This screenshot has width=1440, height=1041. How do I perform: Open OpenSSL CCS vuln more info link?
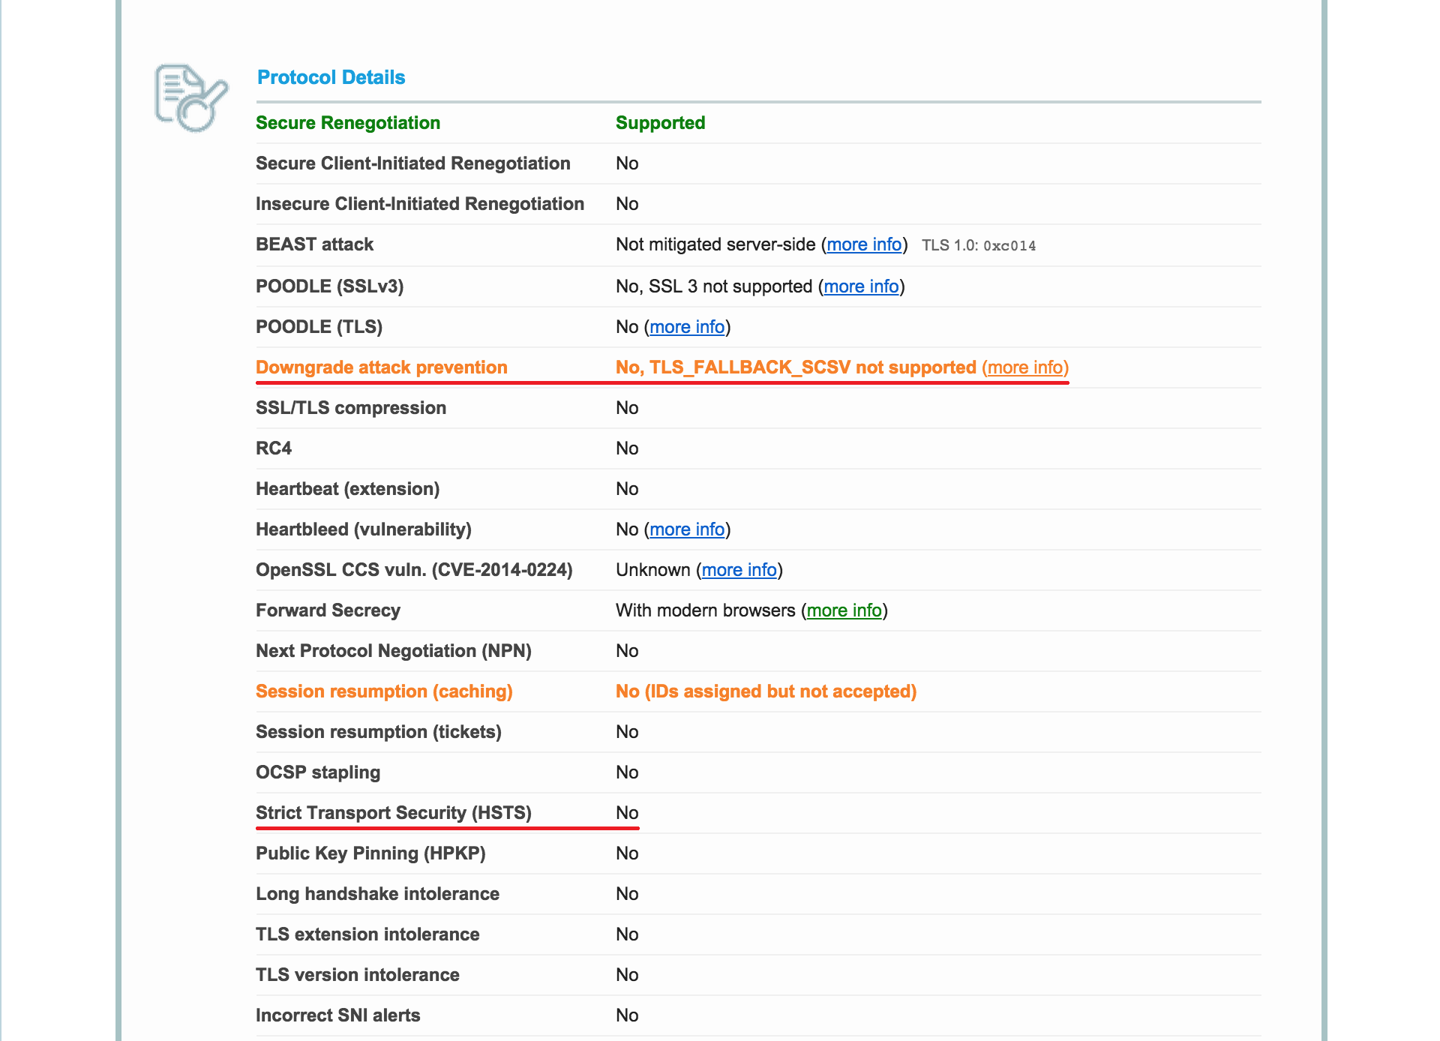739,570
